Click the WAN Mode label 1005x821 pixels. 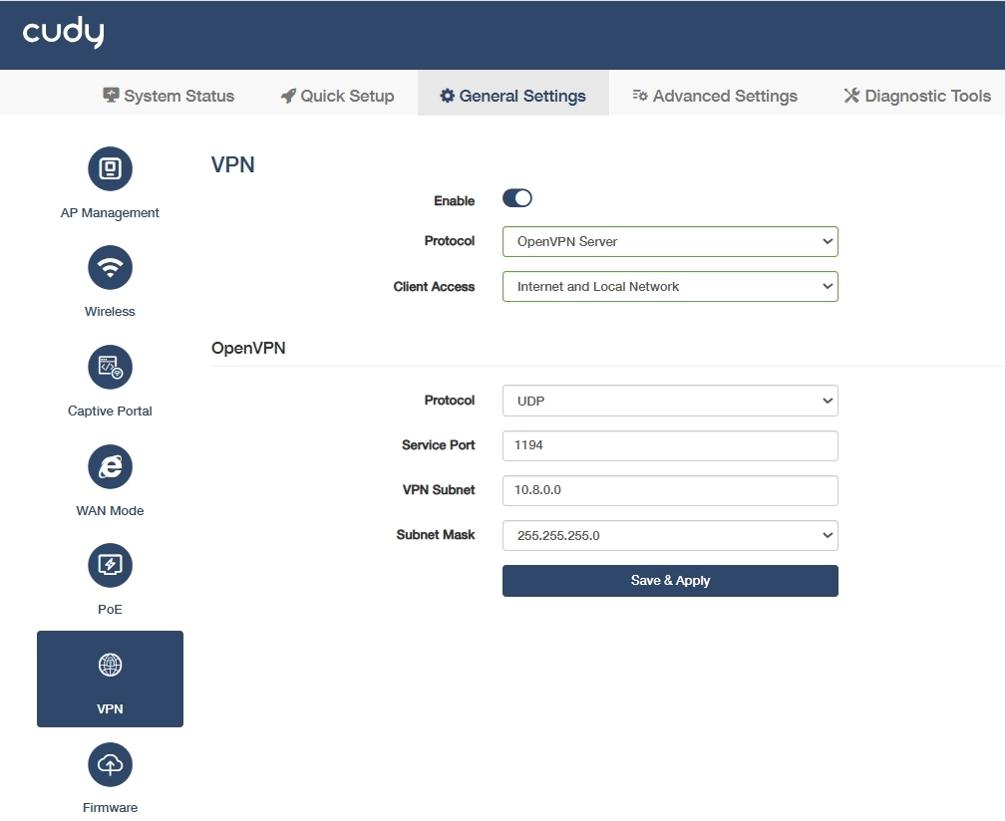[x=110, y=510]
